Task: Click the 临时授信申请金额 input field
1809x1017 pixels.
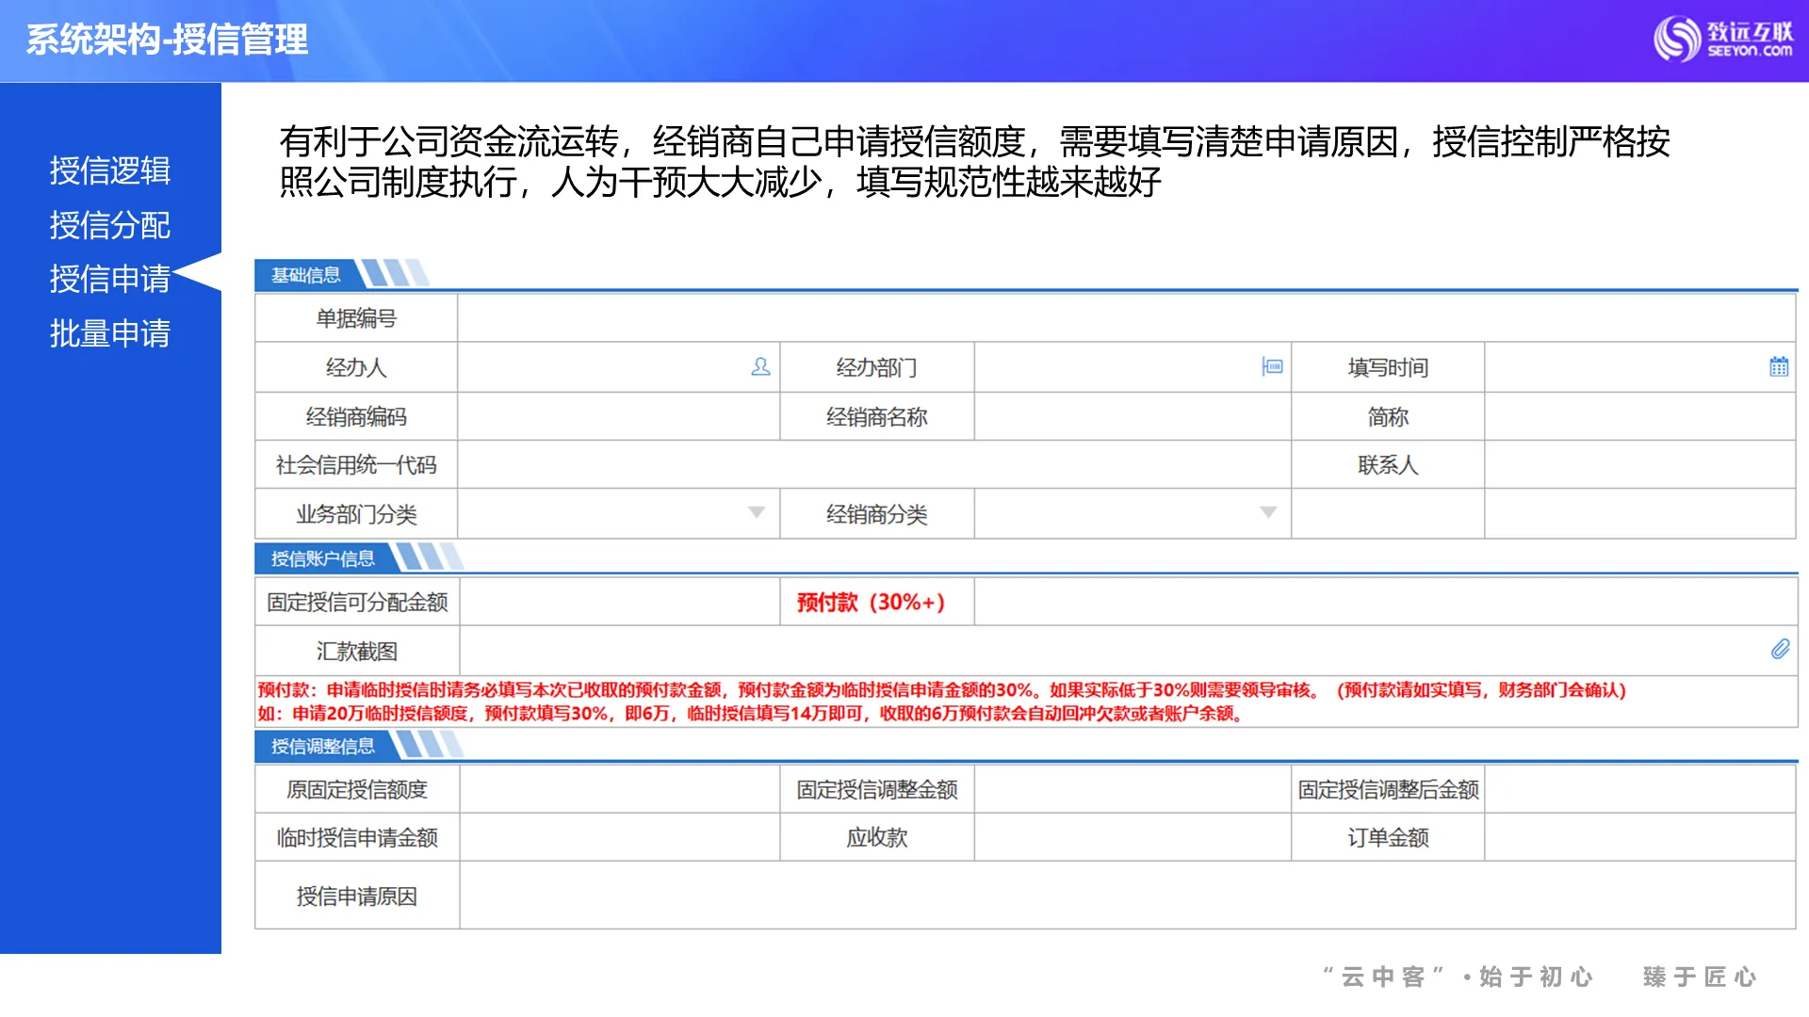Action: (x=619, y=837)
